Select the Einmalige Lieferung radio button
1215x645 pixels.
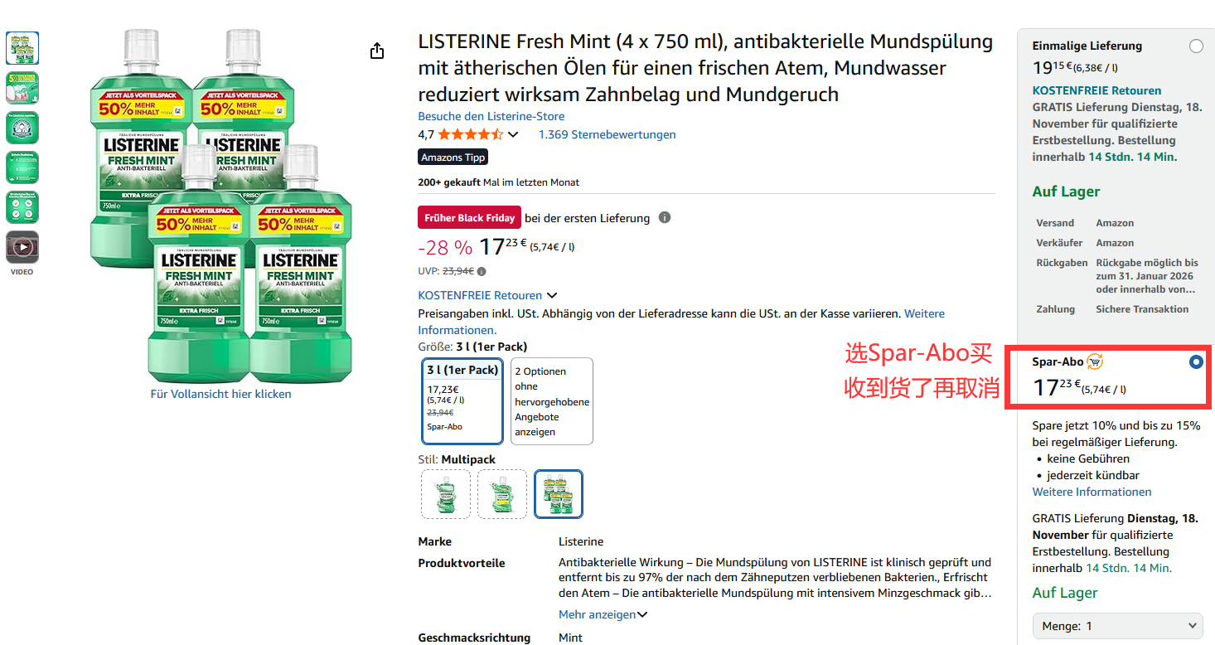tap(1196, 46)
